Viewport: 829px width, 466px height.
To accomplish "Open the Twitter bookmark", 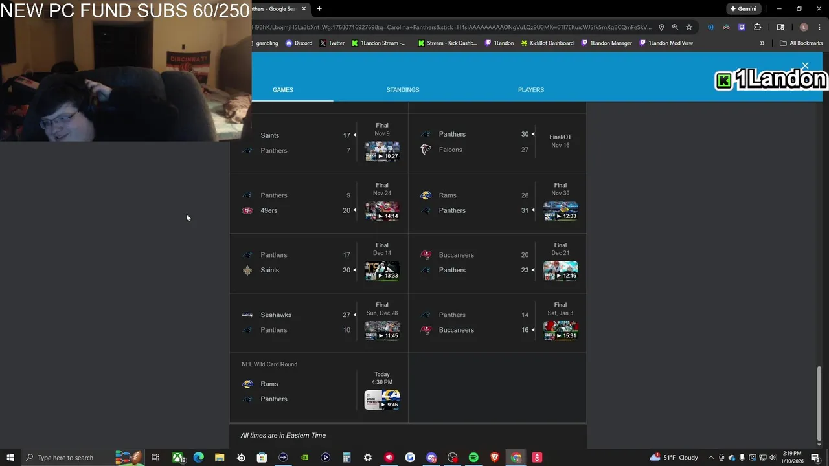I will click(332, 43).
